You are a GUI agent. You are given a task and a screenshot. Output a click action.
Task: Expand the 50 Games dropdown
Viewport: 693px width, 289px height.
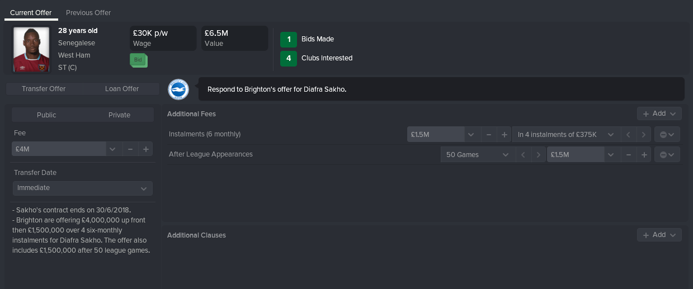[478, 155]
